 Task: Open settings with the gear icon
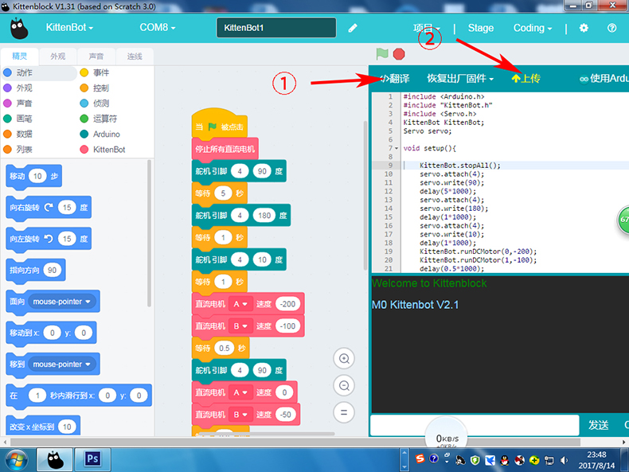[x=584, y=28]
